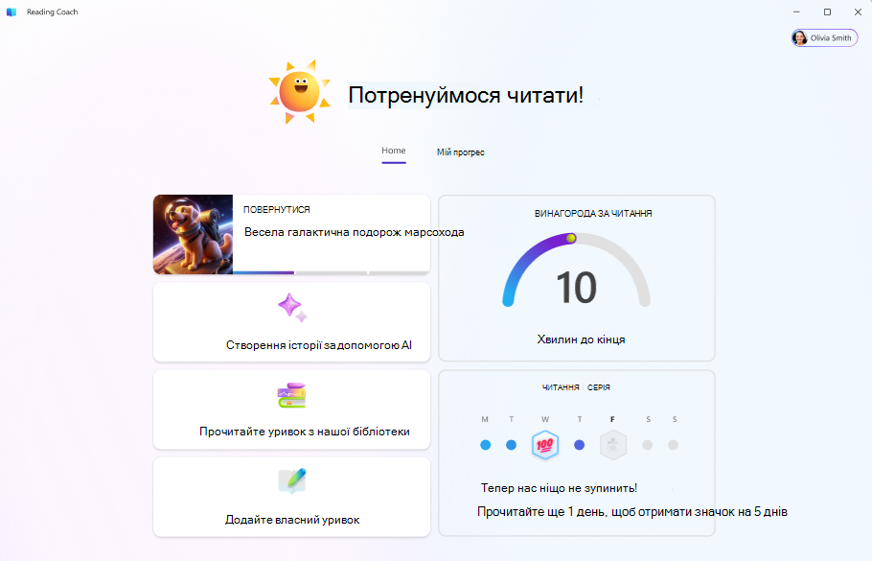The image size is (872, 561).
Task: Select Створення історії за допомогою AI
Action: pyautogui.click(x=319, y=345)
